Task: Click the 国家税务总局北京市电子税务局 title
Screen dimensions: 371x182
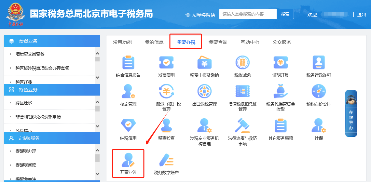Action: point(91,14)
